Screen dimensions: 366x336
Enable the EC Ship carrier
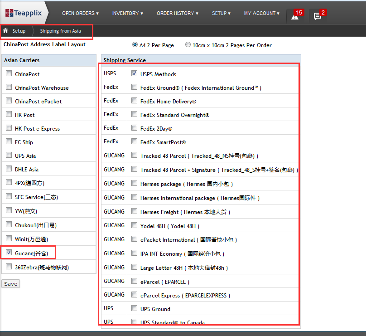(x=9, y=141)
